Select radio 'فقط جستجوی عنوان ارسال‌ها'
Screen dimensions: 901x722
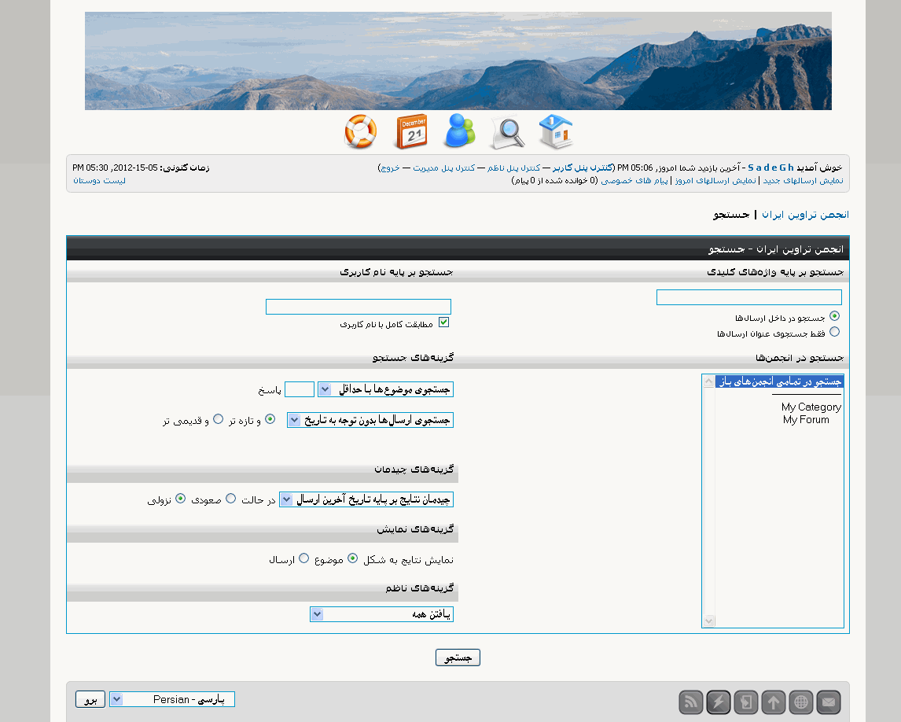click(x=834, y=332)
